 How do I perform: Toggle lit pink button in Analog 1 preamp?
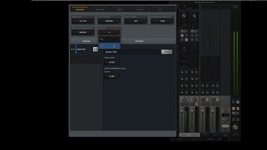pyautogui.click(x=182, y=35)
